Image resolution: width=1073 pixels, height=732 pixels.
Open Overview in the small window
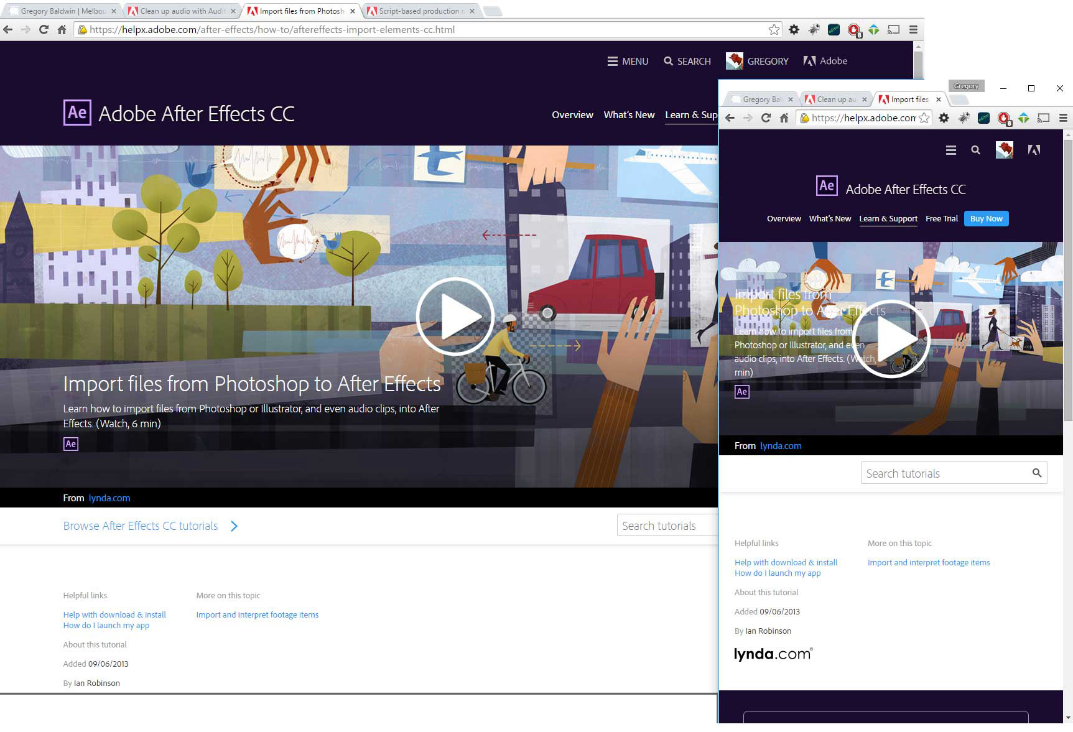784,218
